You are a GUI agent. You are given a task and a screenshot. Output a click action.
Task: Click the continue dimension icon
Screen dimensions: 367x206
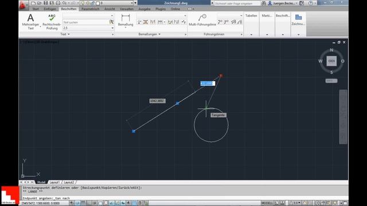pos(160,22)
